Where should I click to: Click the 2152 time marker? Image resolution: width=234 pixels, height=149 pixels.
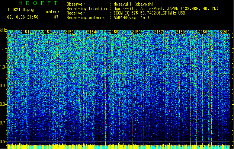(x=47, y=32)
